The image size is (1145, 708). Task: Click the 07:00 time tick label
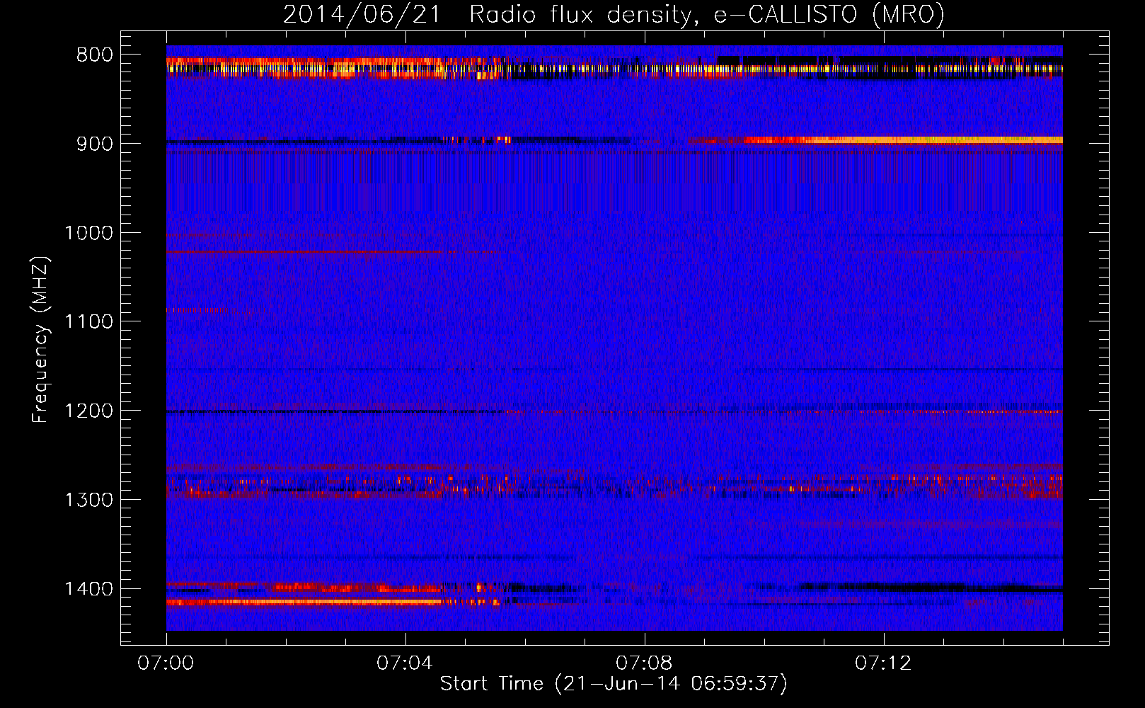[x=166, y=663]
